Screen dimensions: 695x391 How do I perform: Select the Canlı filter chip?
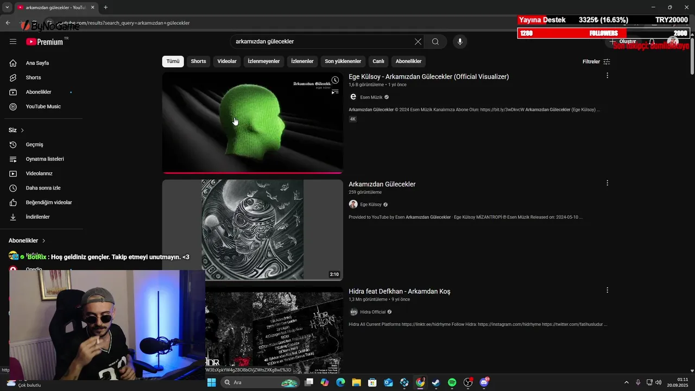(378, 61)
